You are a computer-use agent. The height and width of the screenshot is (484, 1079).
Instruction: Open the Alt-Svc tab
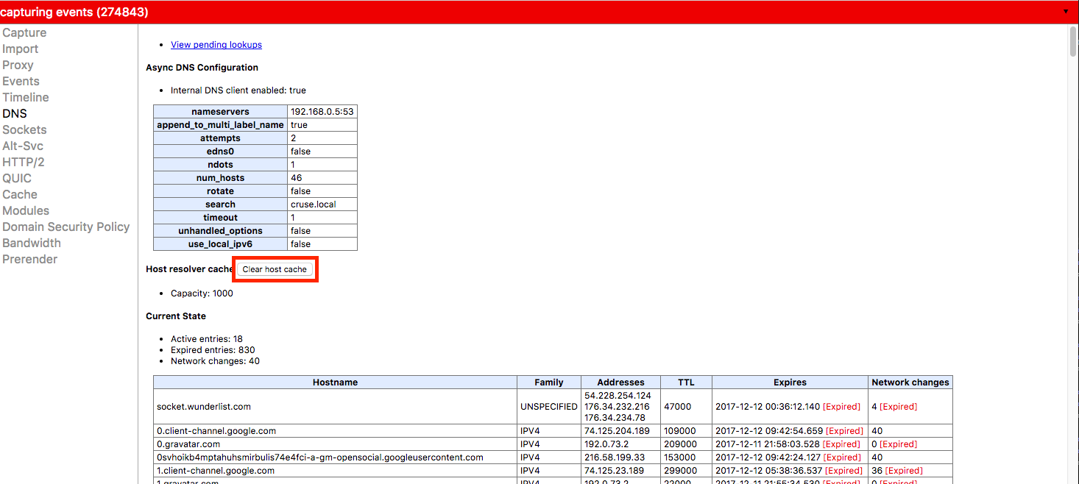point(23,146)
